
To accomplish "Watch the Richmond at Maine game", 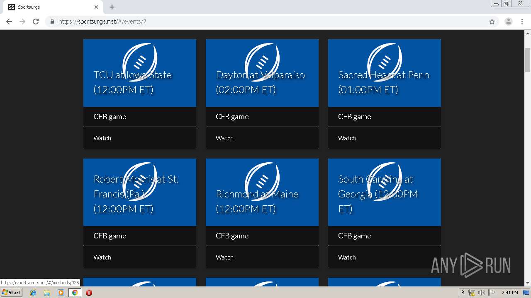I will click(x=224, y=257).
